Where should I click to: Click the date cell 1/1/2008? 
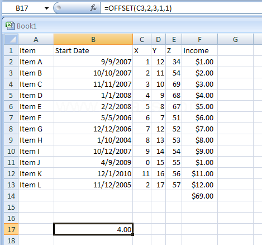tap(93, 95)
